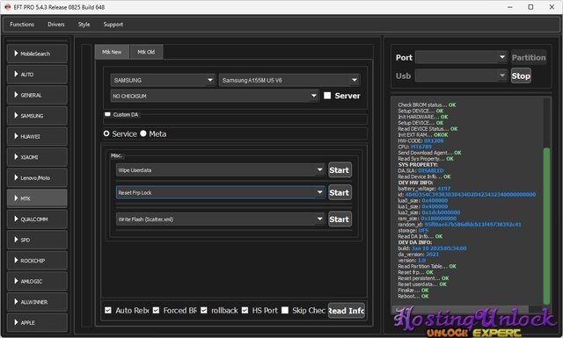Click the EFT PRO app icon in title bar
Viewport: 563px width, 338px height.
[7, 7]
